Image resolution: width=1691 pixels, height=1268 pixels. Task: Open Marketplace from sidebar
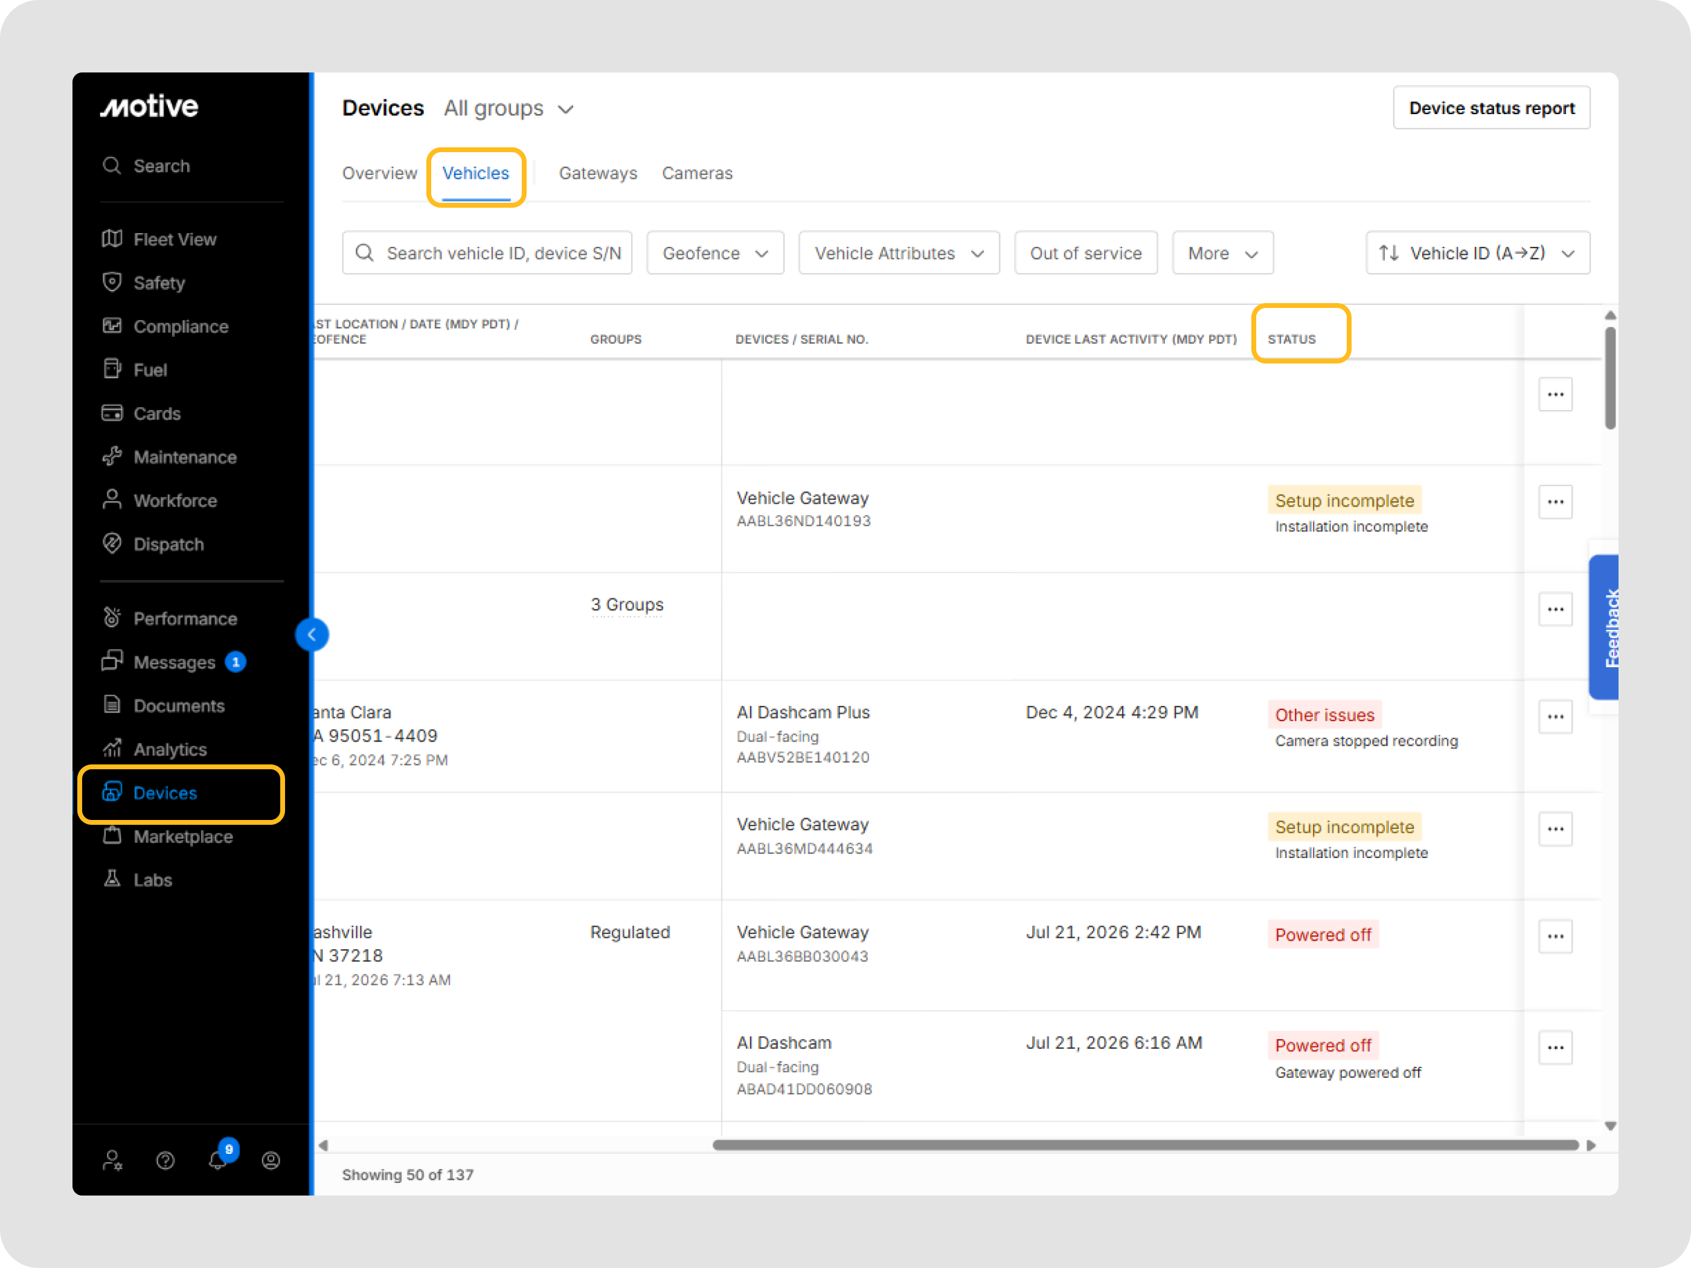click(167, 836)
